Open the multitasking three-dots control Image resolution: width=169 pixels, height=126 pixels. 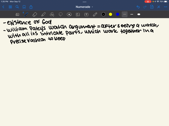(84, 2)
